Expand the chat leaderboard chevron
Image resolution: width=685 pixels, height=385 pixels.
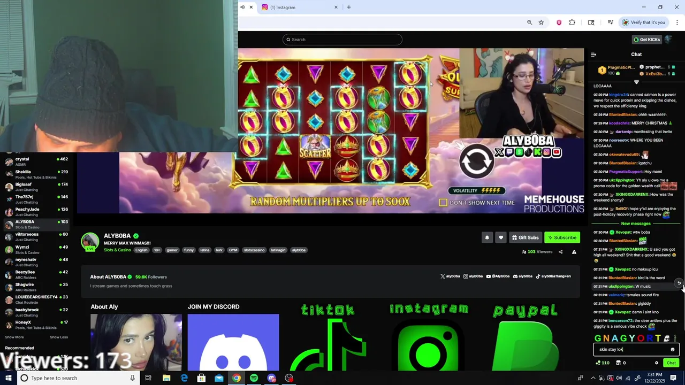(636, 82)
